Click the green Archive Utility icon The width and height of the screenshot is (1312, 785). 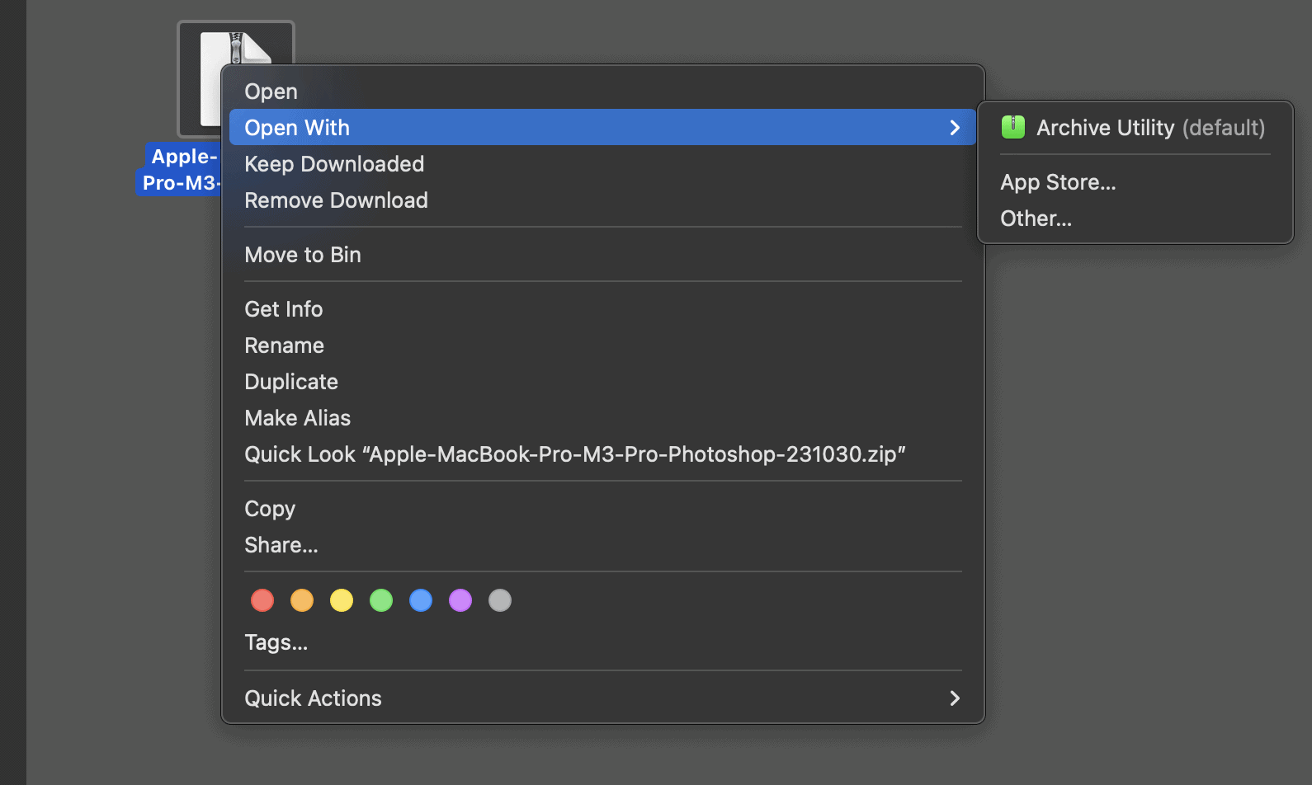[1012, 128]
